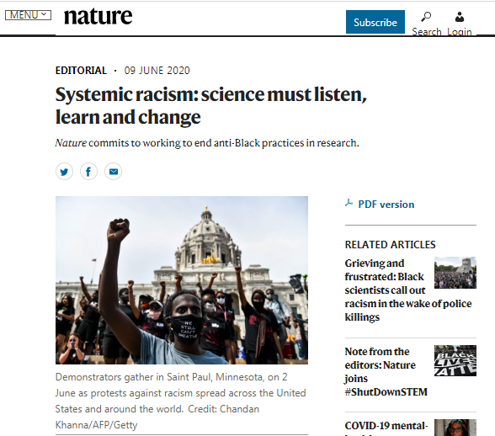
Task: Share article by email icon
Action: pos(114,172)
